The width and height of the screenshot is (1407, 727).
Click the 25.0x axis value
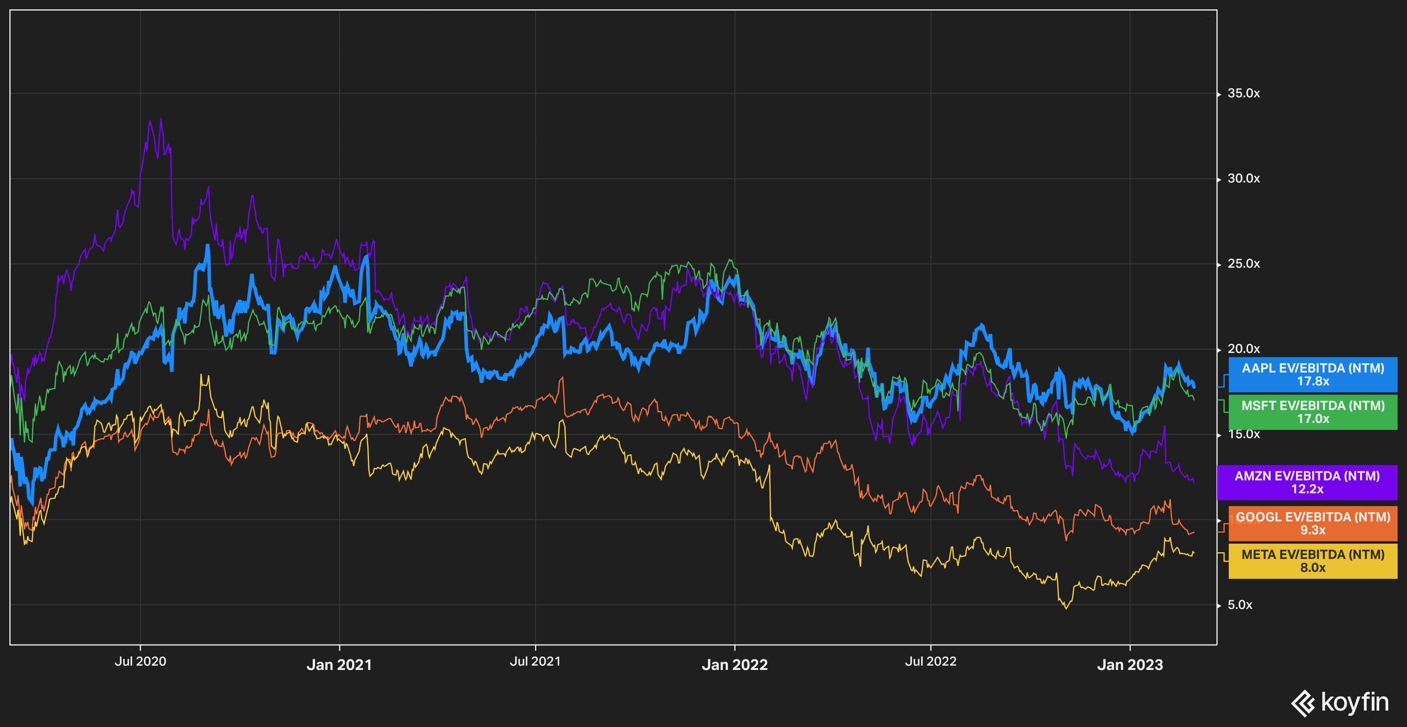click(1244, 264)
